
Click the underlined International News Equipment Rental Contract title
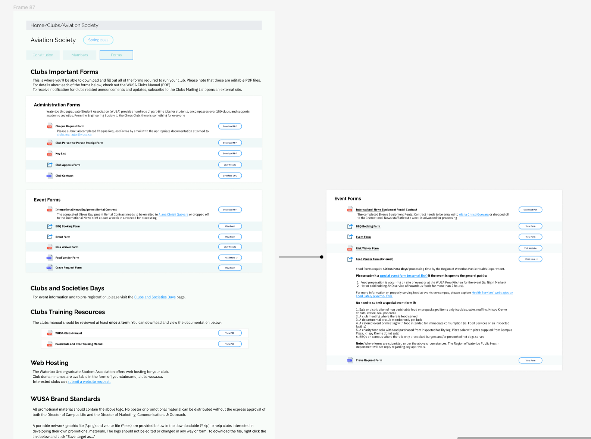387,210
